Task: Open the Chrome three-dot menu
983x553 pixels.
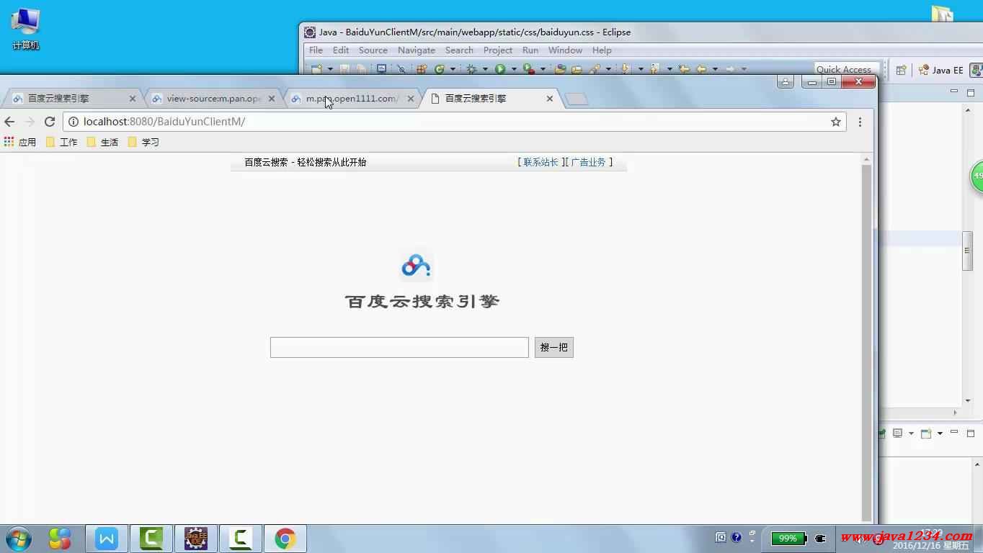Action: point(860,122)
